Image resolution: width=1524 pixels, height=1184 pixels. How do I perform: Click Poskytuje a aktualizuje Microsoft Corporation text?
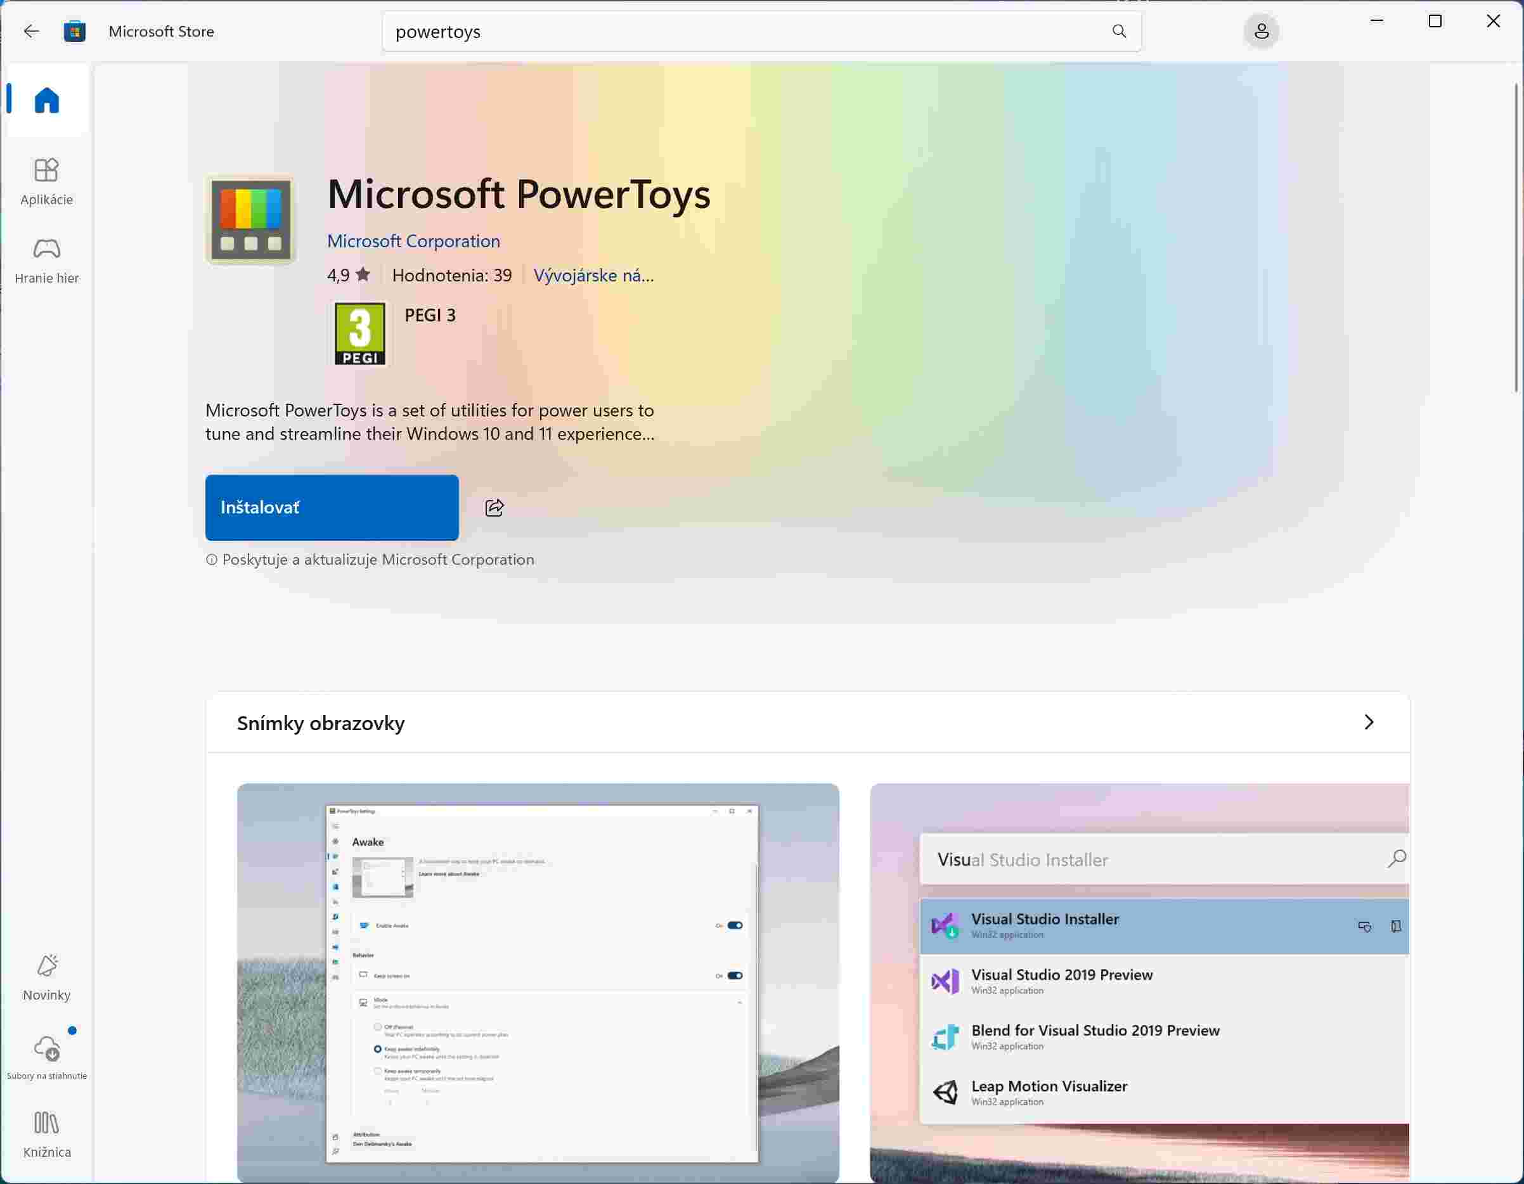pos(377,560)
